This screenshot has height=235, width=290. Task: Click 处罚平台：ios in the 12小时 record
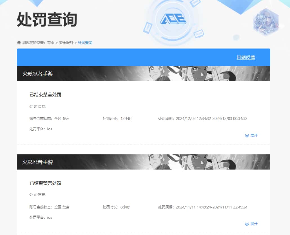(x=41, y=129)
